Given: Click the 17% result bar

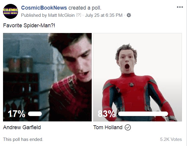Looking at the screenshot, I should tap(35, 114).
